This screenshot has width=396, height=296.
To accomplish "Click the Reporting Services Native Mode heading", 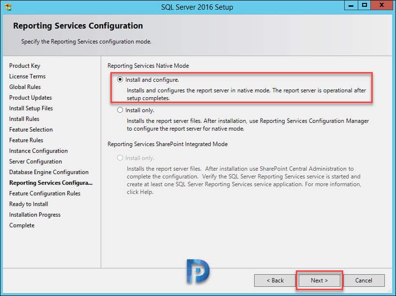I will point(148,66).
